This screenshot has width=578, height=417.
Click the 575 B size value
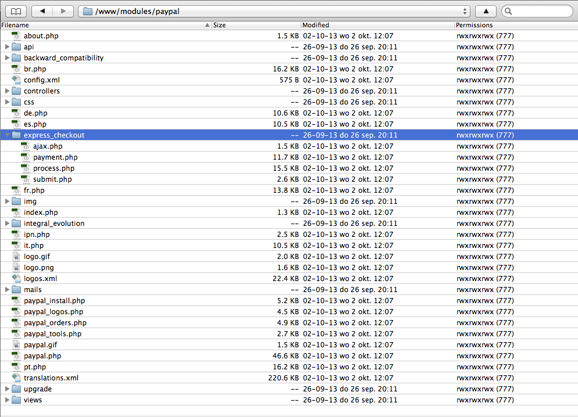click(289, 80)
